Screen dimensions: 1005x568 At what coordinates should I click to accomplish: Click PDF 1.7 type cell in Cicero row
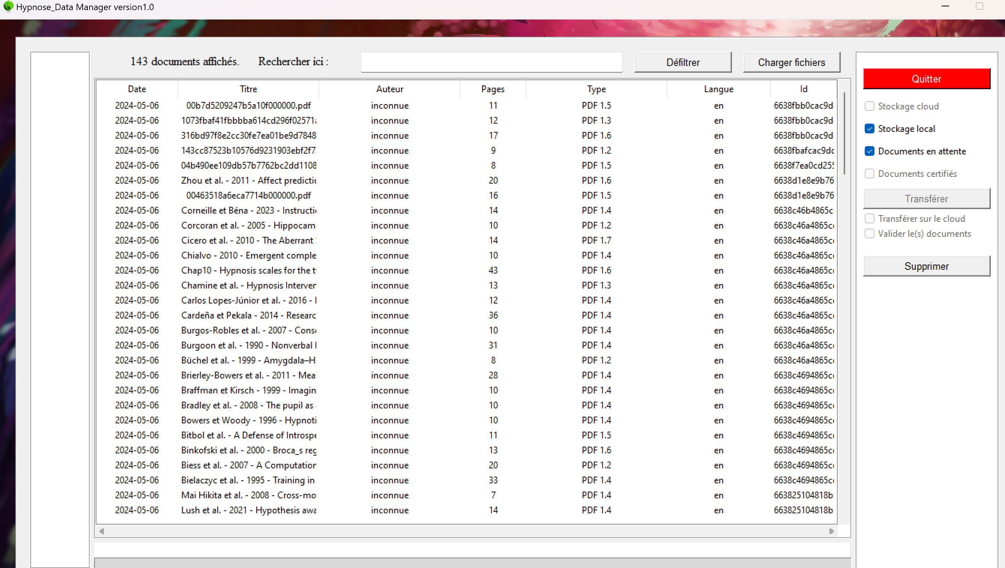point(596,240)
